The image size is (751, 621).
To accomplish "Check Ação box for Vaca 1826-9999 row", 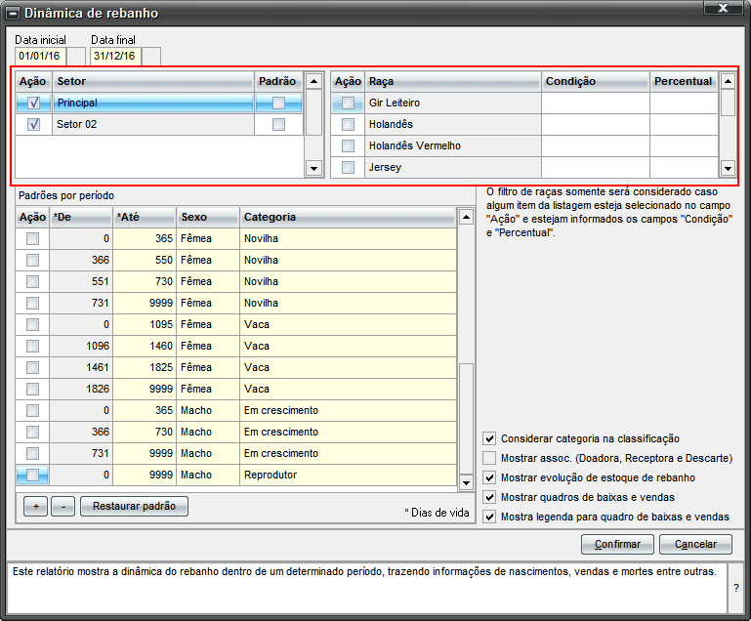I will coord(32,389).
